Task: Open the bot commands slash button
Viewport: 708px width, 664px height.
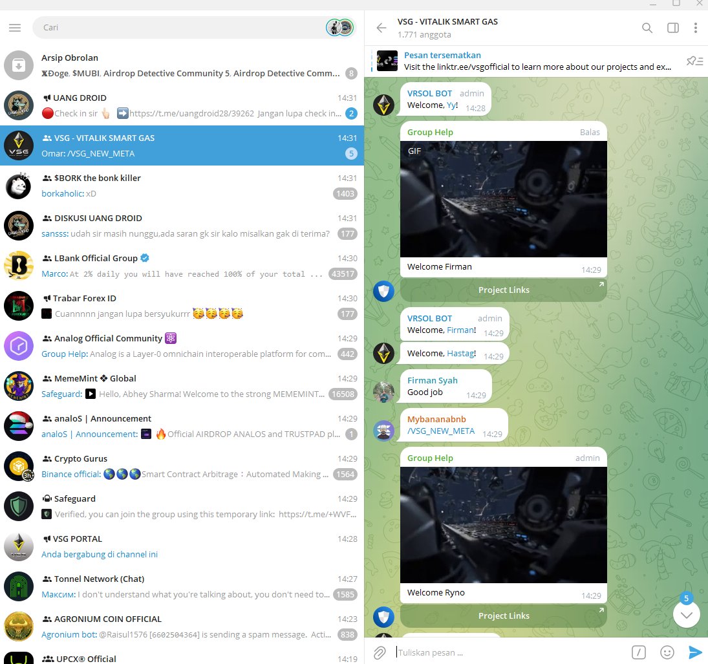Action: coord(638,652)
